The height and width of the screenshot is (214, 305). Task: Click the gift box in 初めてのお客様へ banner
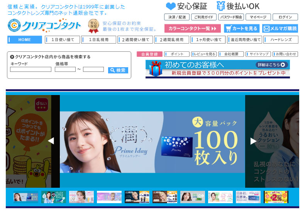156,69
